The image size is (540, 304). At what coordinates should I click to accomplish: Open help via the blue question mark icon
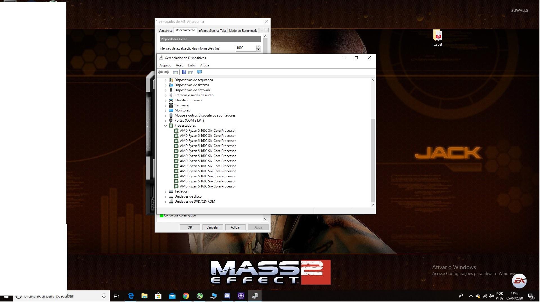pyautogui.click(x=184, y=72)
